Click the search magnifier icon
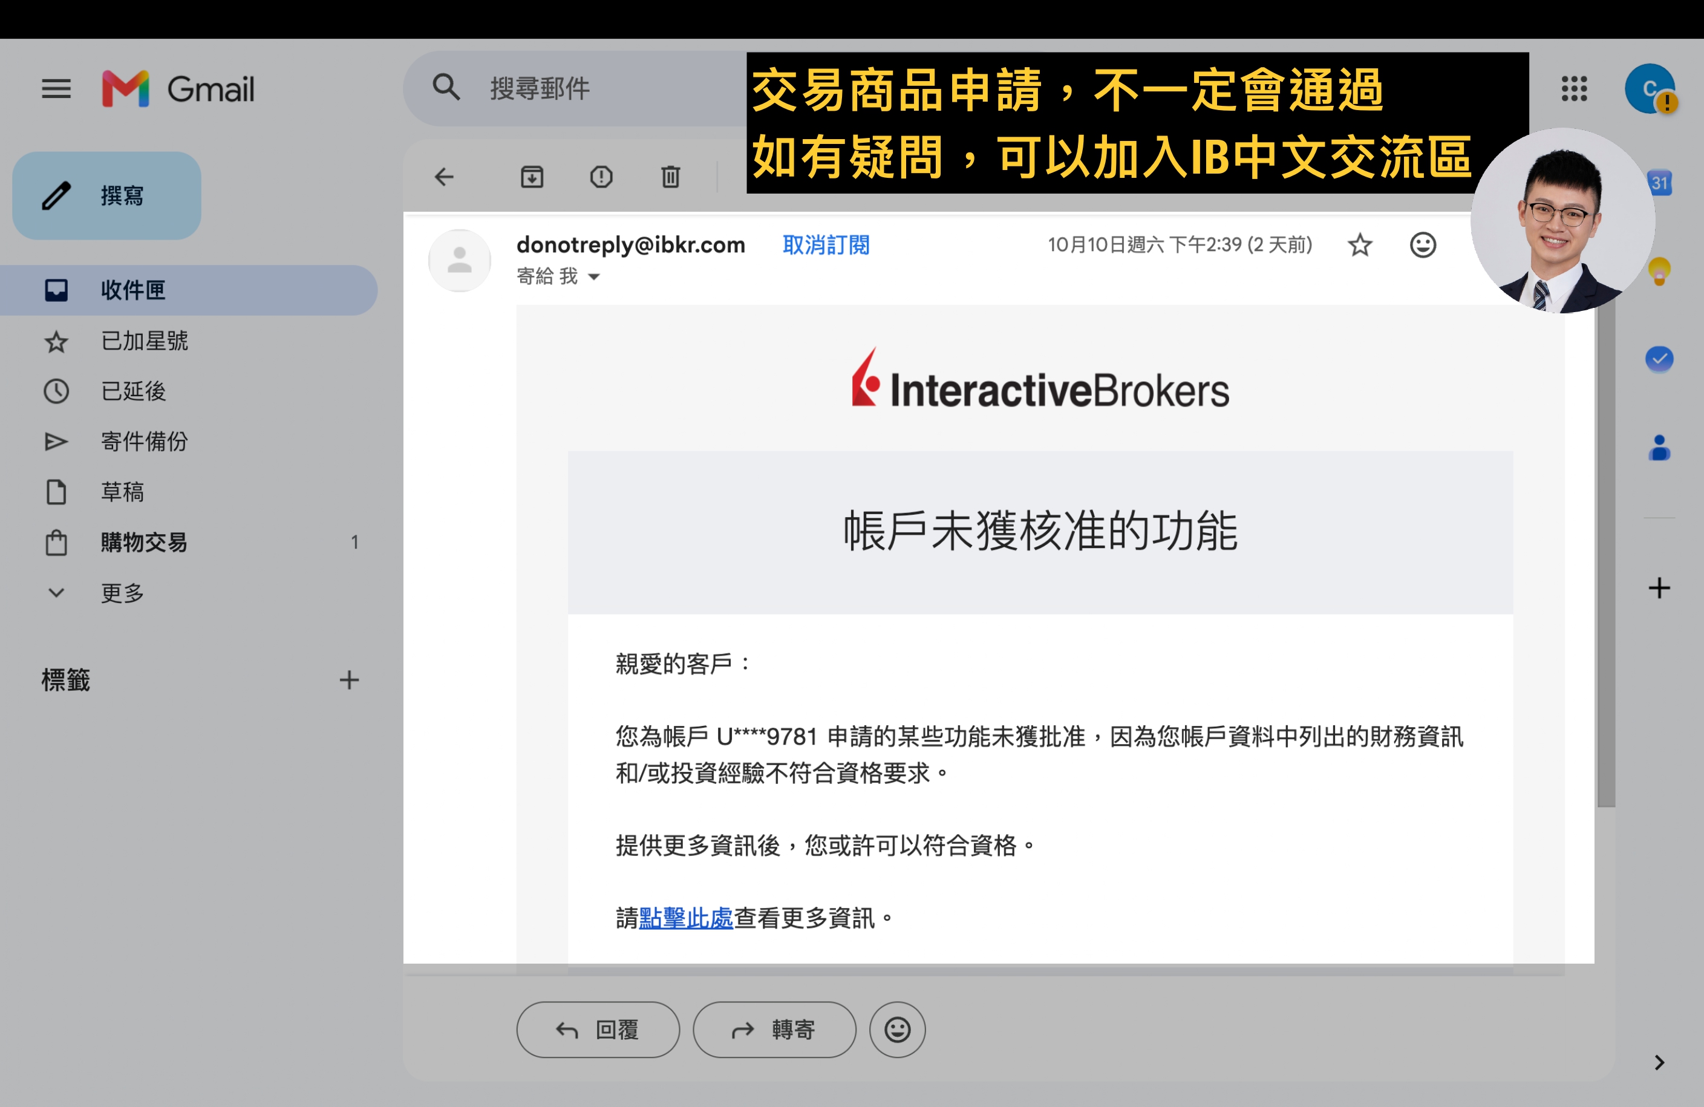Screen dimensions: 1704x1107 pos(445,88)
